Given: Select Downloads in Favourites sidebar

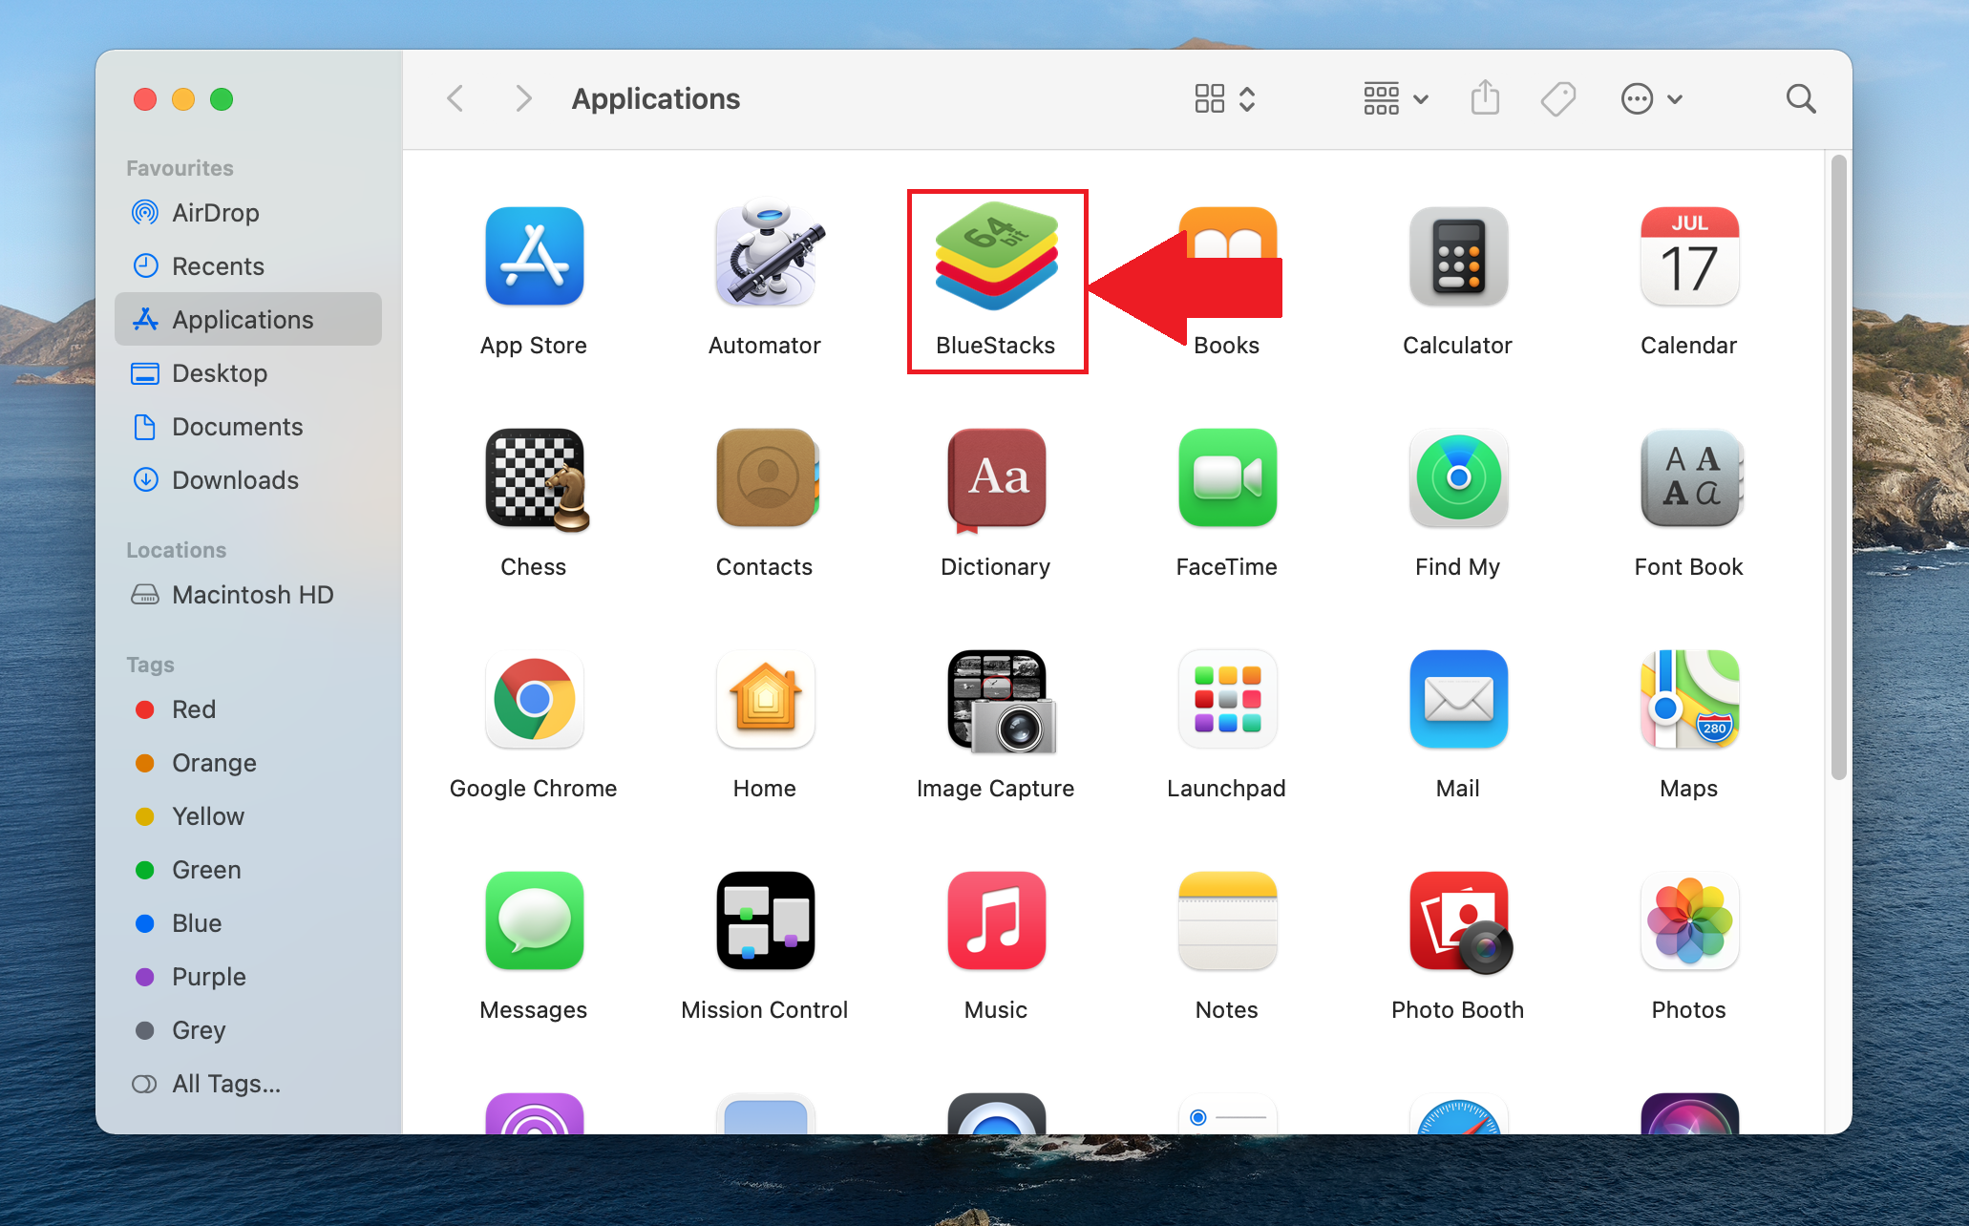Looking at the screenshot, I should (x=235, y=478).
